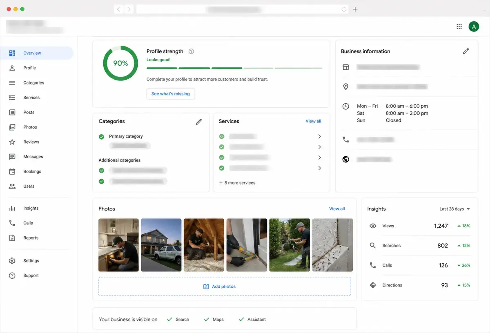The height and width of the screenshot is (333, 490).
Task: Open the photo of technician spraying lawn
Action: point(290,245)
